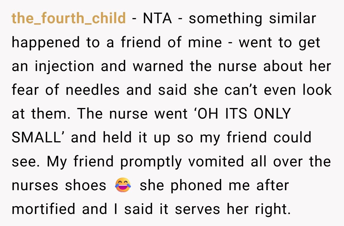Image resolution: width=344 pixels, height=226 pixels.
Task: Click the 'NTA' verdict text
Action: coord(157,19)
